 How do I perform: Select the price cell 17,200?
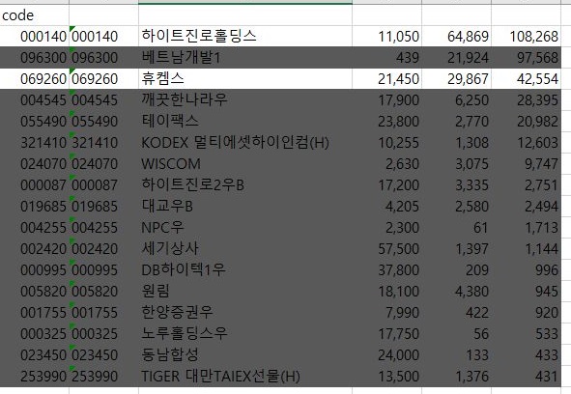click(x=387, y=184)
